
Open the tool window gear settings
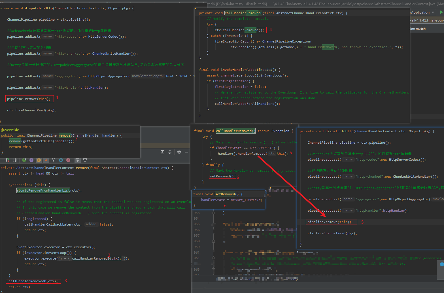point(179,152)
